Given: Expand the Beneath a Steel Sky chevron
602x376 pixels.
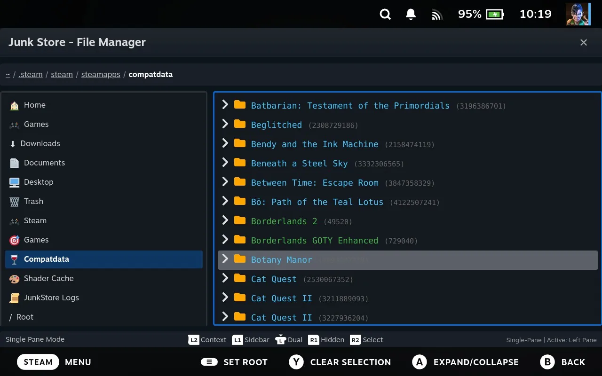Looking at the screenshot, I should pyautogui.click(x=225, y=163).
